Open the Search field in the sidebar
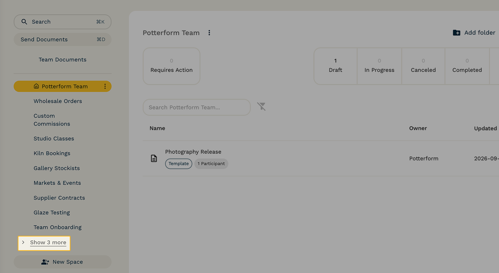 (x=62, y=22)
